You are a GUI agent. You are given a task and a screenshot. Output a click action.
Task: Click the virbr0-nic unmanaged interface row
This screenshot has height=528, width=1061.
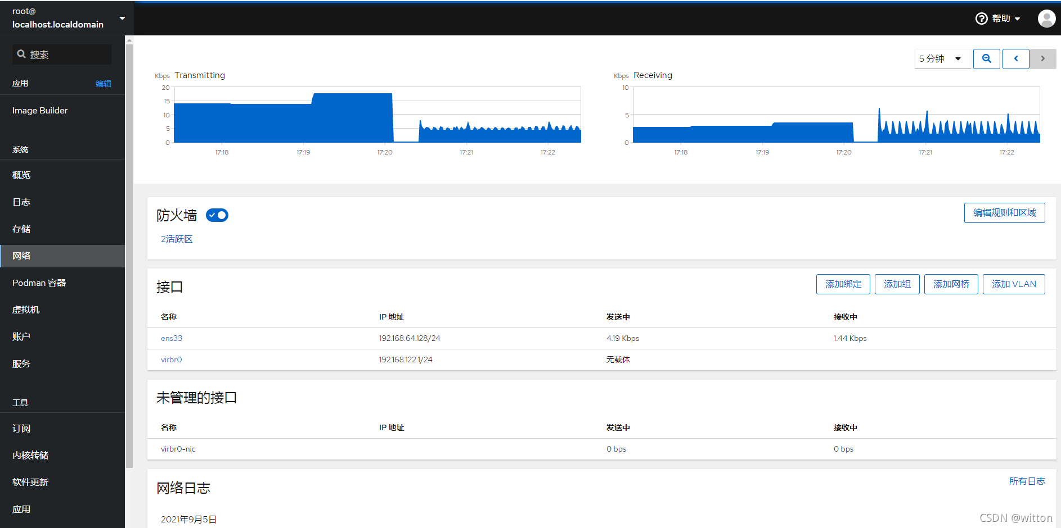601,449
